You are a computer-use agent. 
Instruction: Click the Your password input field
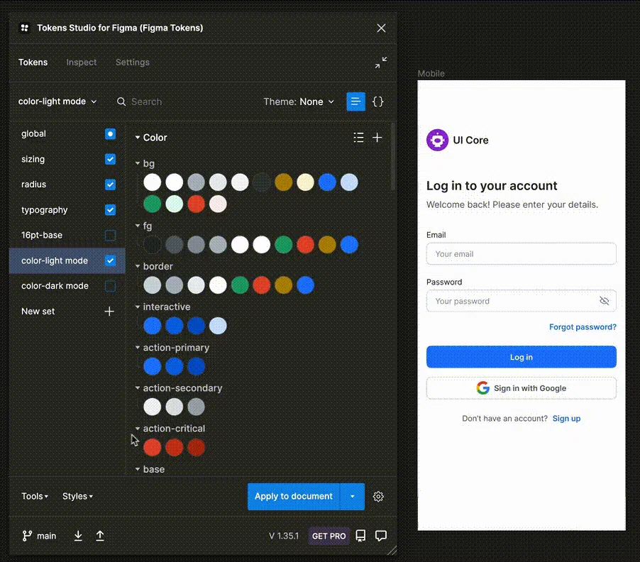pos(522,301)
